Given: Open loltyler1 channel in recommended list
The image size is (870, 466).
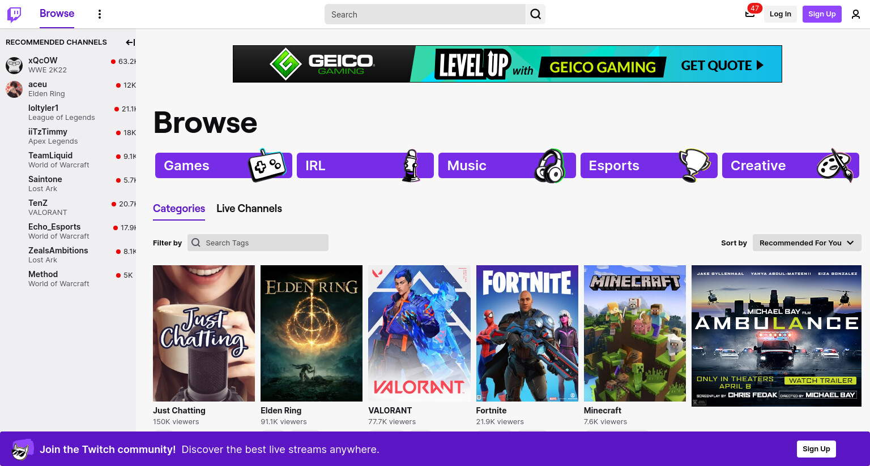Looking at the screenshot, I should [68, 113].
